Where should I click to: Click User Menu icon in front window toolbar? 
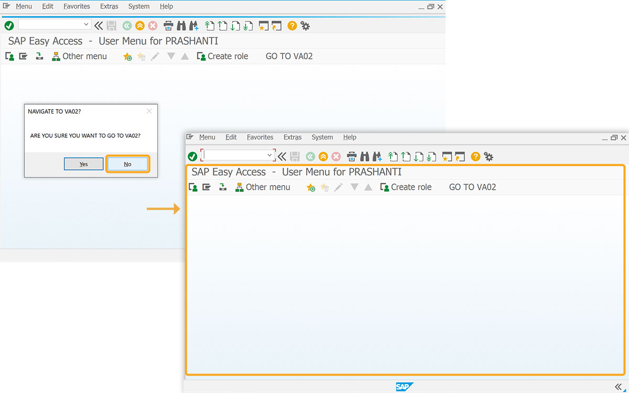coord(193,187)
